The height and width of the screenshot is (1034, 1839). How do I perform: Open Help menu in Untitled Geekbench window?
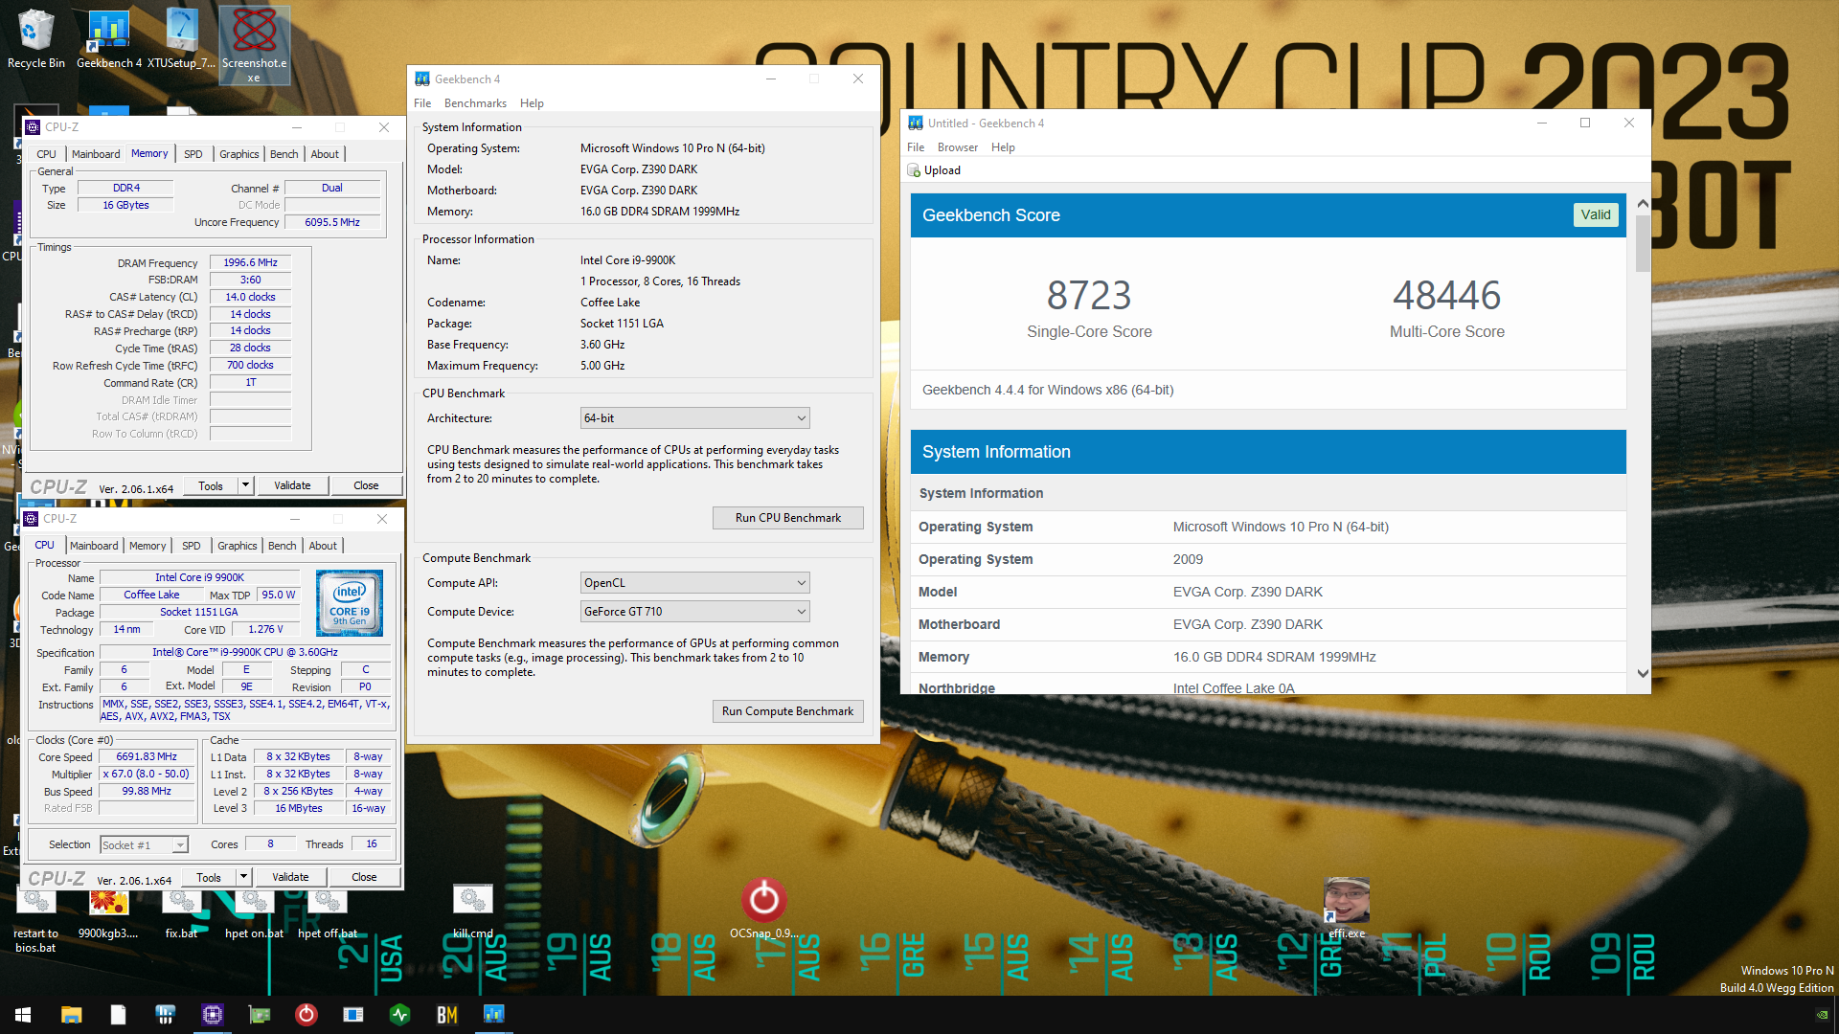pyautogui.click(x=1003, y=147)
